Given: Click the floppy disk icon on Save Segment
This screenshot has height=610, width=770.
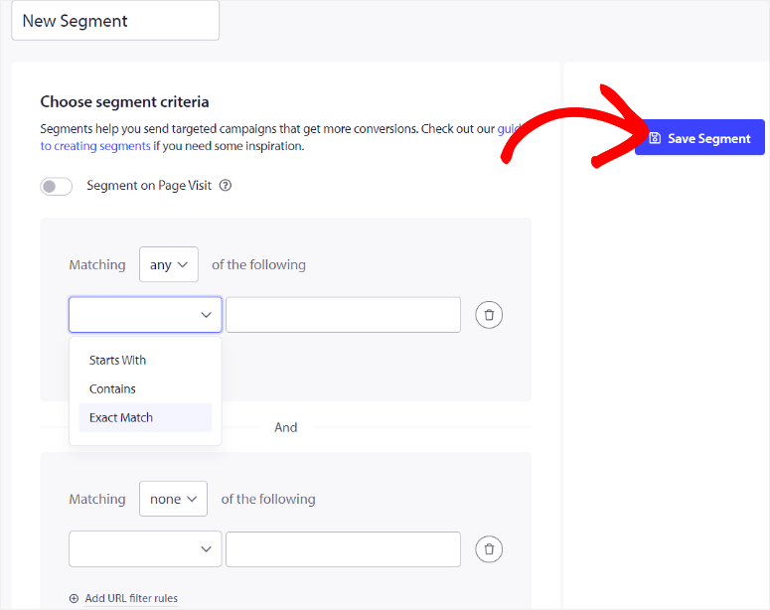Looking at the screenshot, I should (x=655, y=138).
